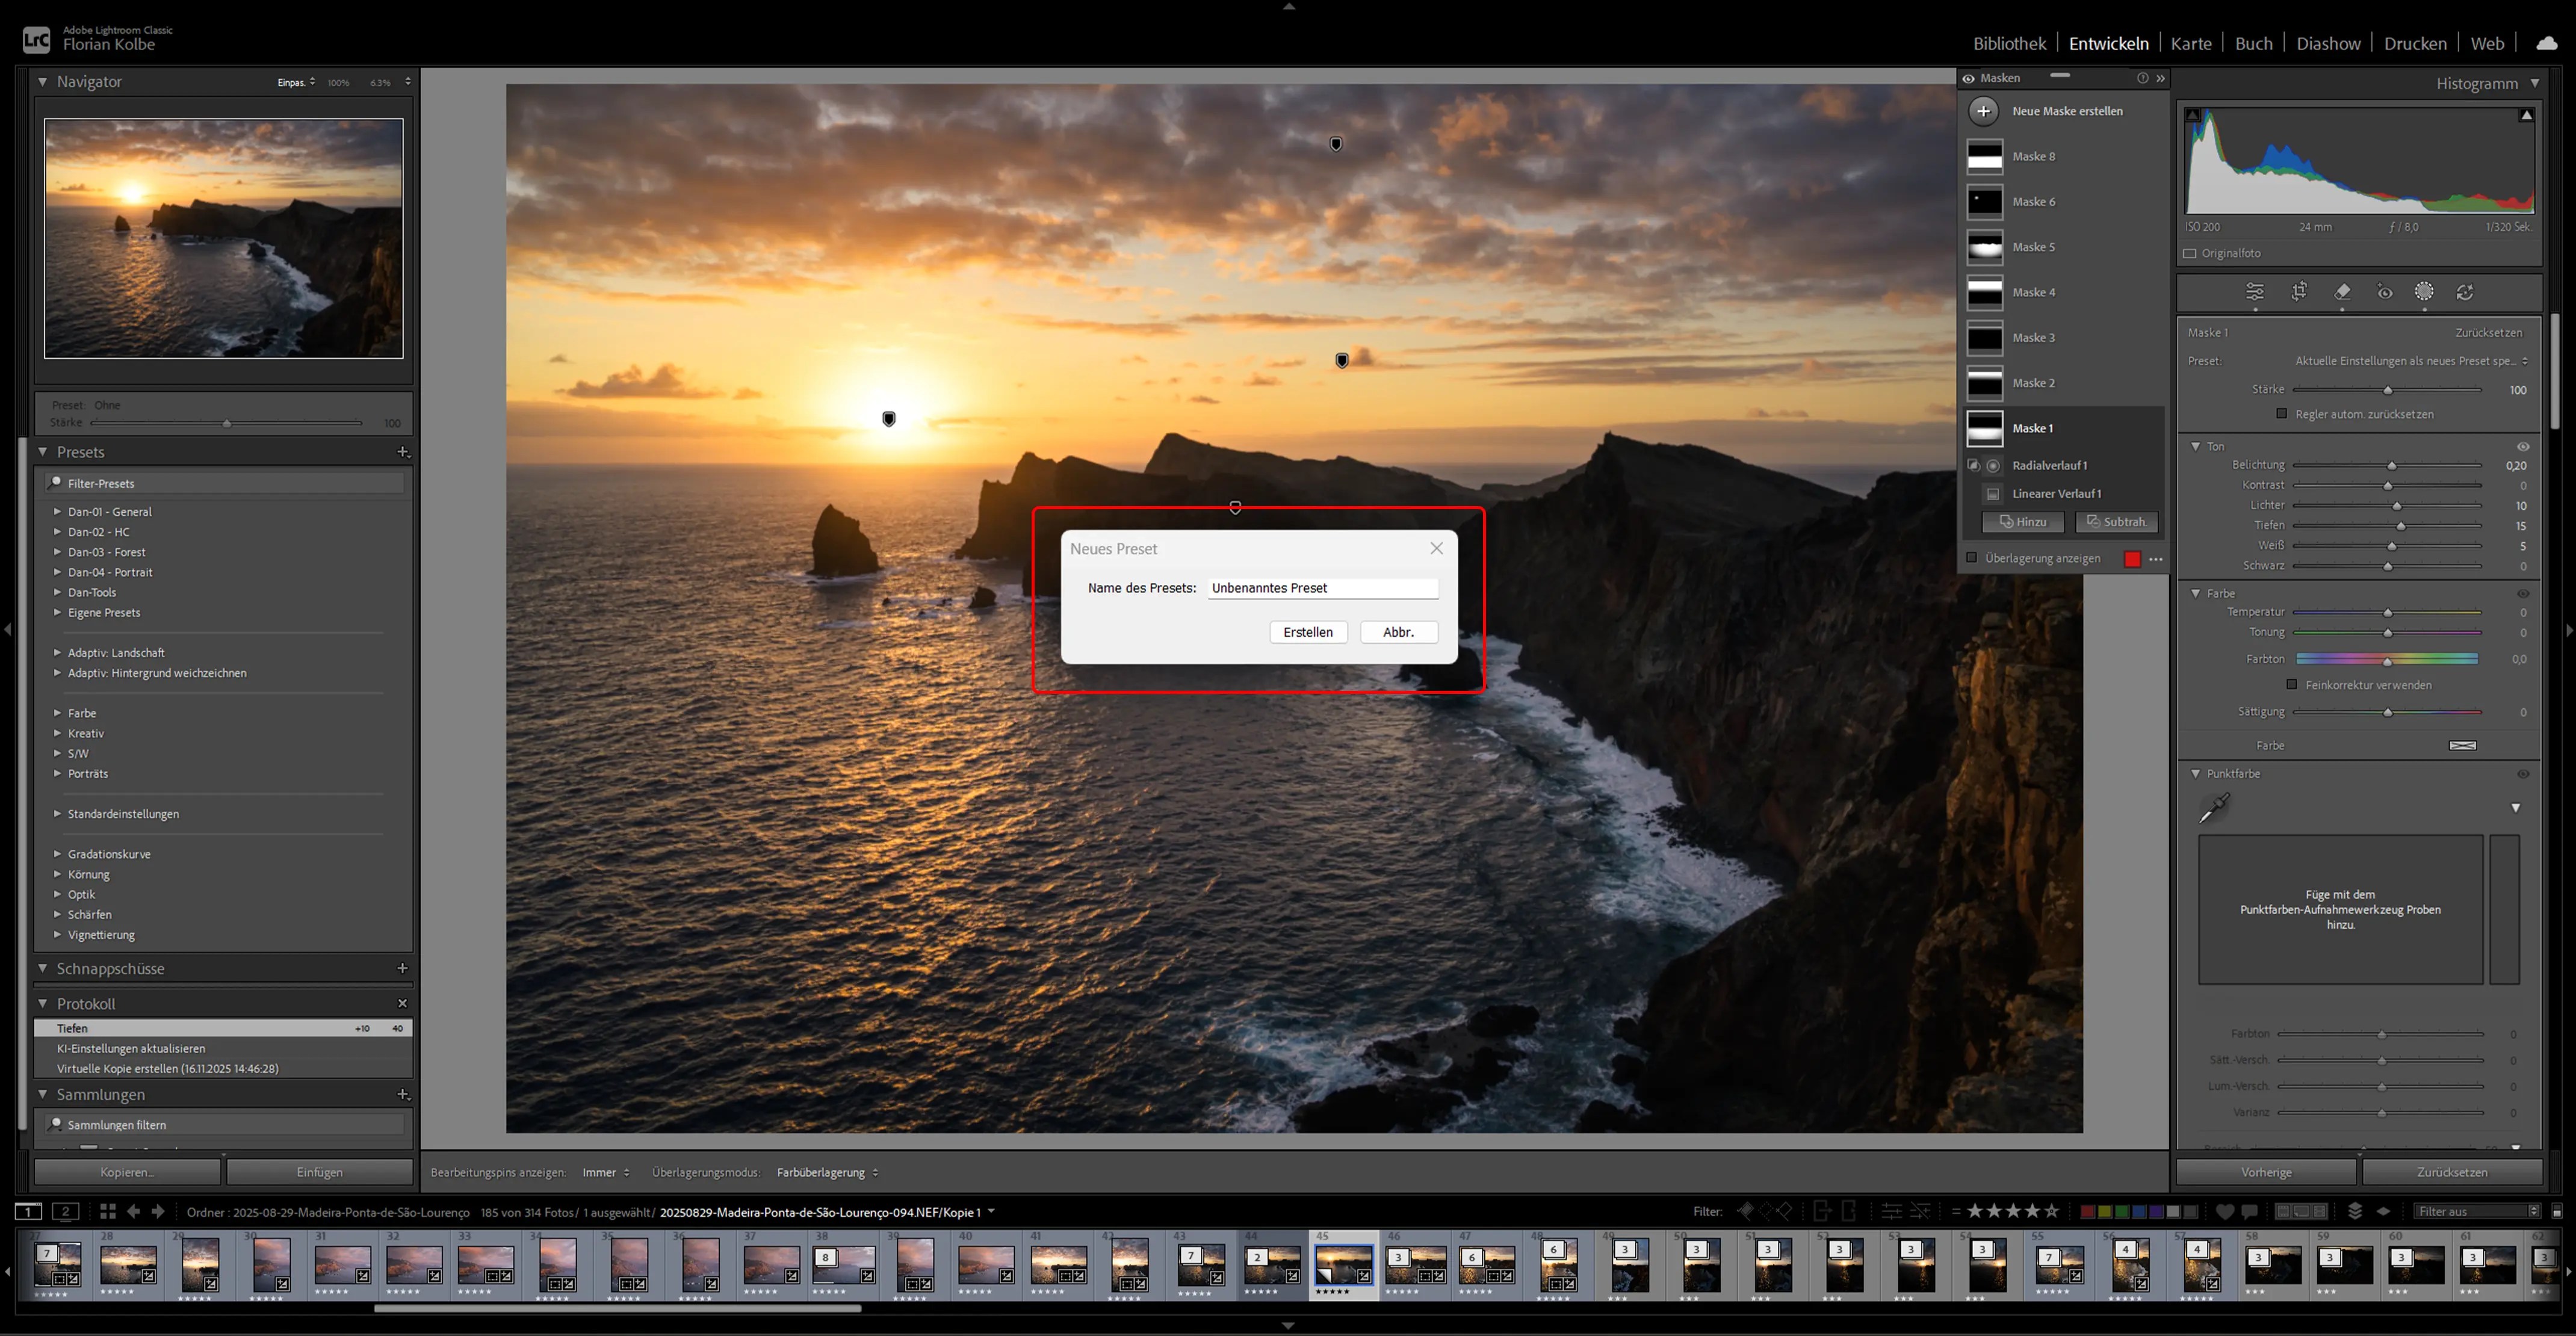Check Regler autom. zurücksetzen
The width and height of the screenshot is (2576, 1336).
(2281, 413)
